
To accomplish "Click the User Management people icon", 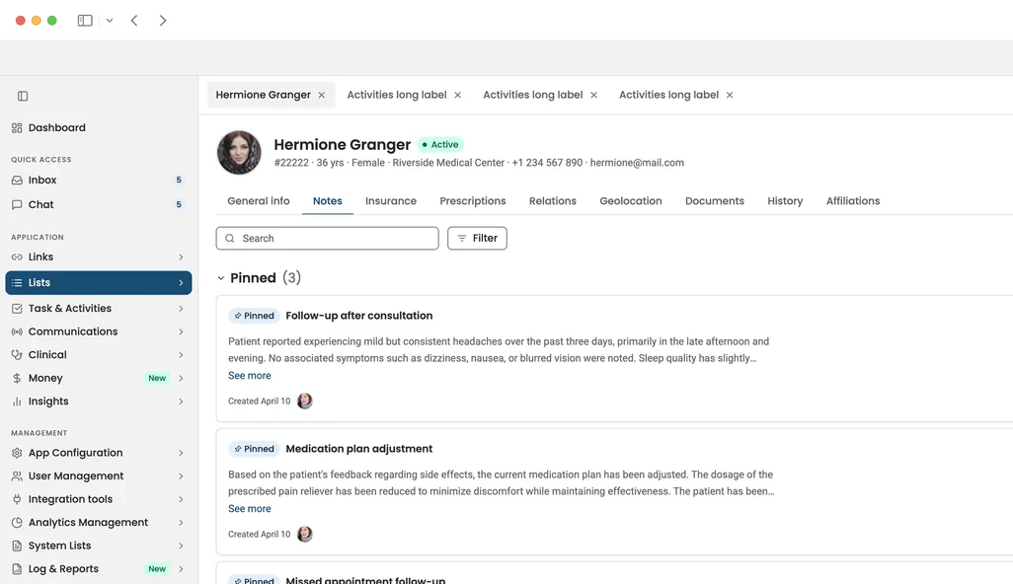I will click(x=17, y=476).
